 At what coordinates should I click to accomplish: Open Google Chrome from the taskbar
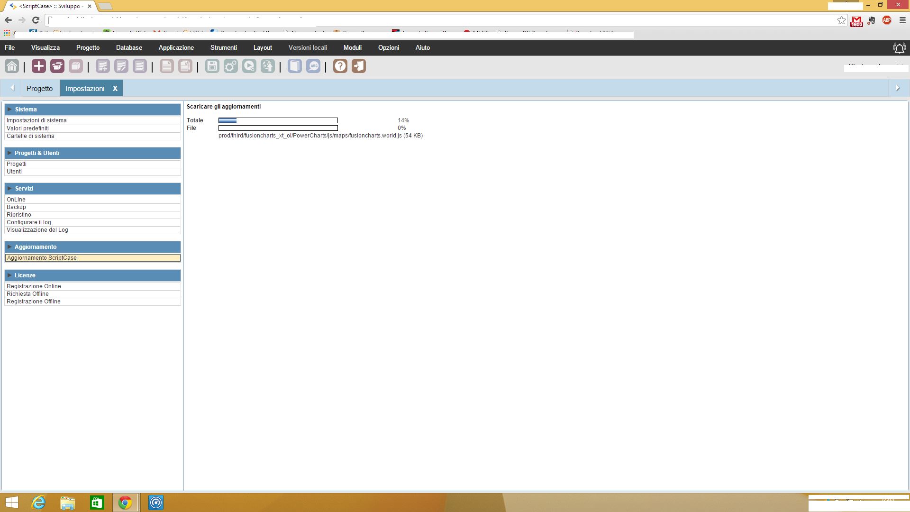[125, 503]
